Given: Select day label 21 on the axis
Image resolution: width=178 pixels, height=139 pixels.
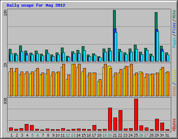Looking at the screenshot, I should 115,135.
